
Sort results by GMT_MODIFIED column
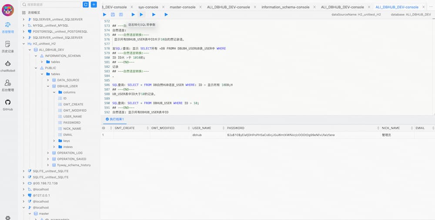(189, 128)
